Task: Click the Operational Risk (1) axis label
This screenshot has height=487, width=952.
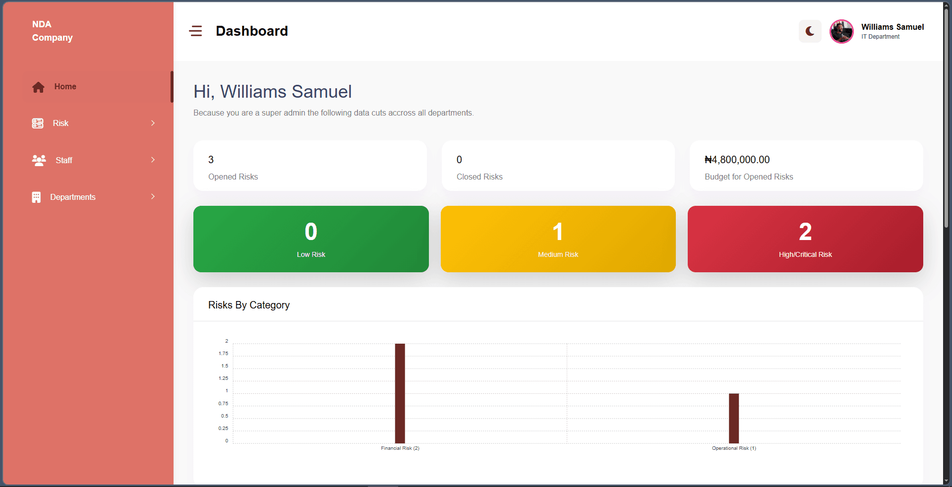Action: point(734,448)
